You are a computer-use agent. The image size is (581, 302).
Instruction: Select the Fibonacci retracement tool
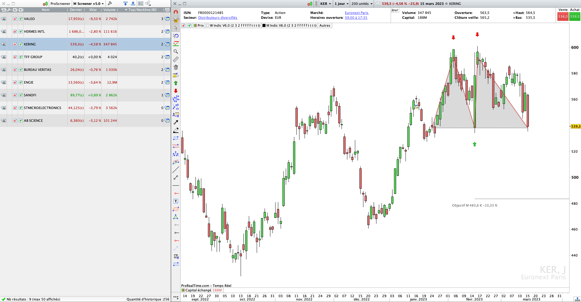point(176,114)
